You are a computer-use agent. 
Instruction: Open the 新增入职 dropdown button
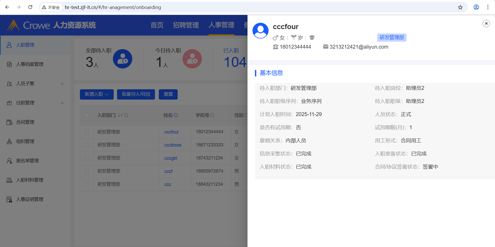(97, 94)
